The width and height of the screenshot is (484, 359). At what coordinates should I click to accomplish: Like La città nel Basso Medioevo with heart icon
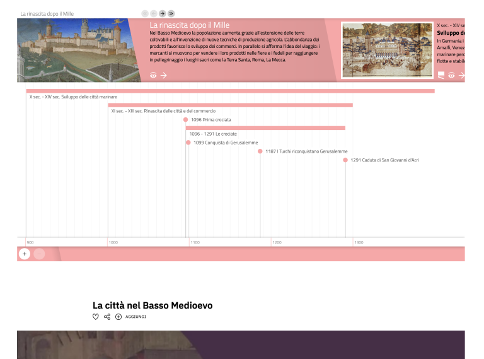pyautogui.click(x=96, y=317)
